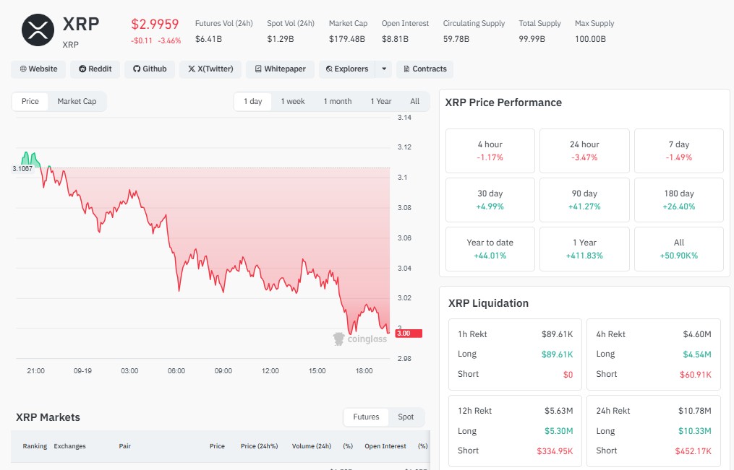Click the XRP price $2.9959
The width and height of the screenshot is (734, 470).
coord(155,25)
